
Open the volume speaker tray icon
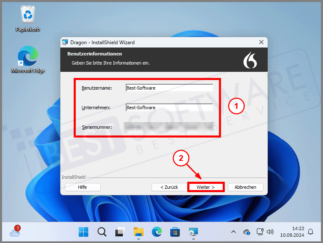click(270, 232)
